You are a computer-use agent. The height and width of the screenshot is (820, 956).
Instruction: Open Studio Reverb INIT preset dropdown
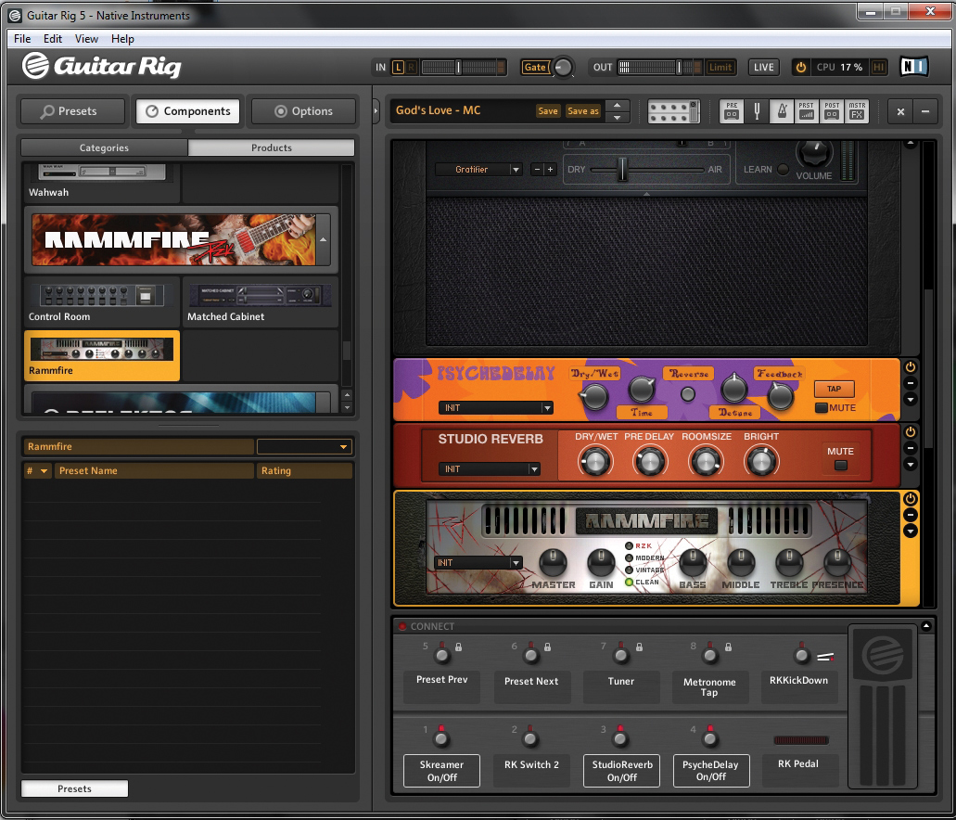click(x=534, y=469)
